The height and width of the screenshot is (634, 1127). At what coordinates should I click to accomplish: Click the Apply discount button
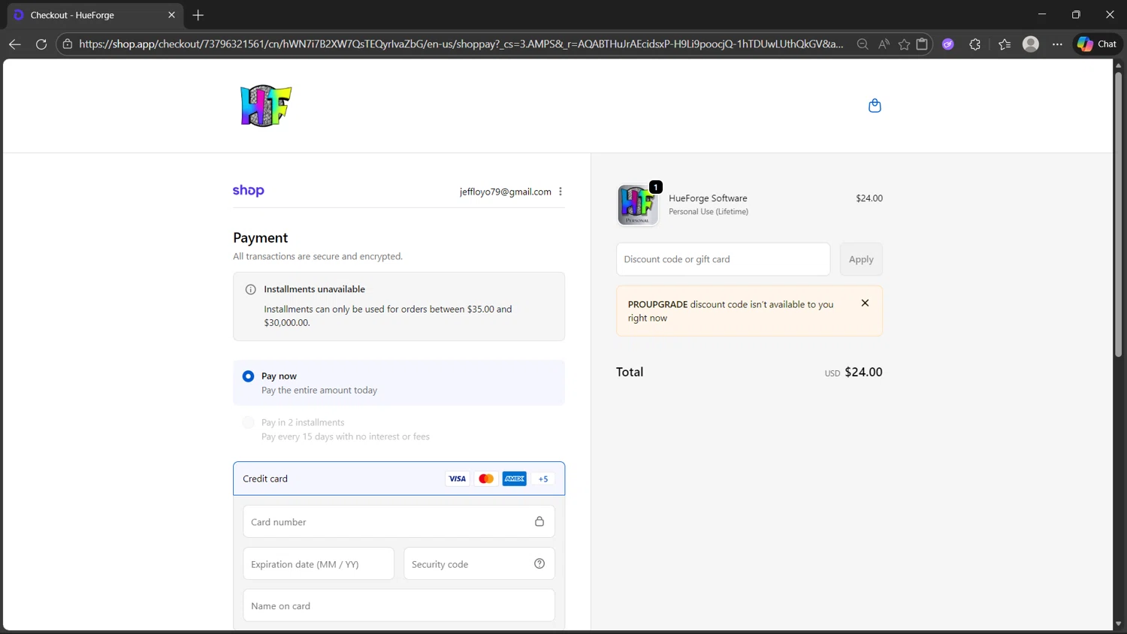[x=861, y=259]
